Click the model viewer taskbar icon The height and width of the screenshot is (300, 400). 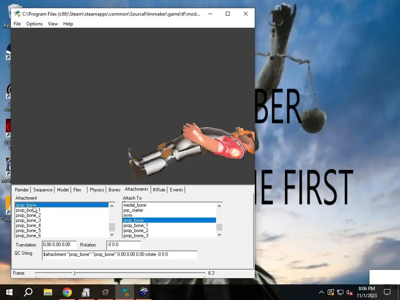pos(125,292)
